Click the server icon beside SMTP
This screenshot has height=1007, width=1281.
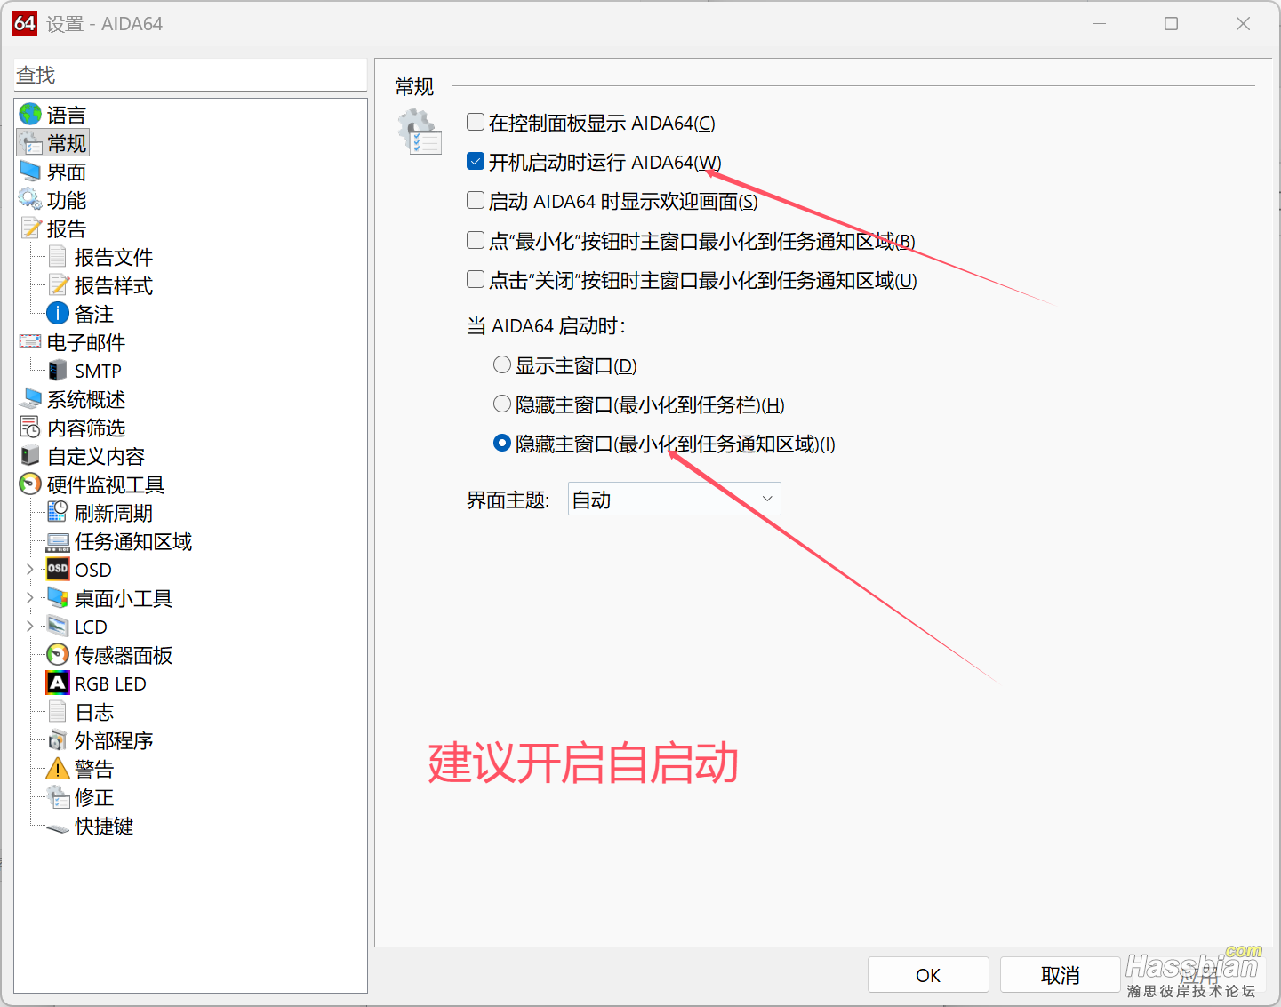point(58,371)
